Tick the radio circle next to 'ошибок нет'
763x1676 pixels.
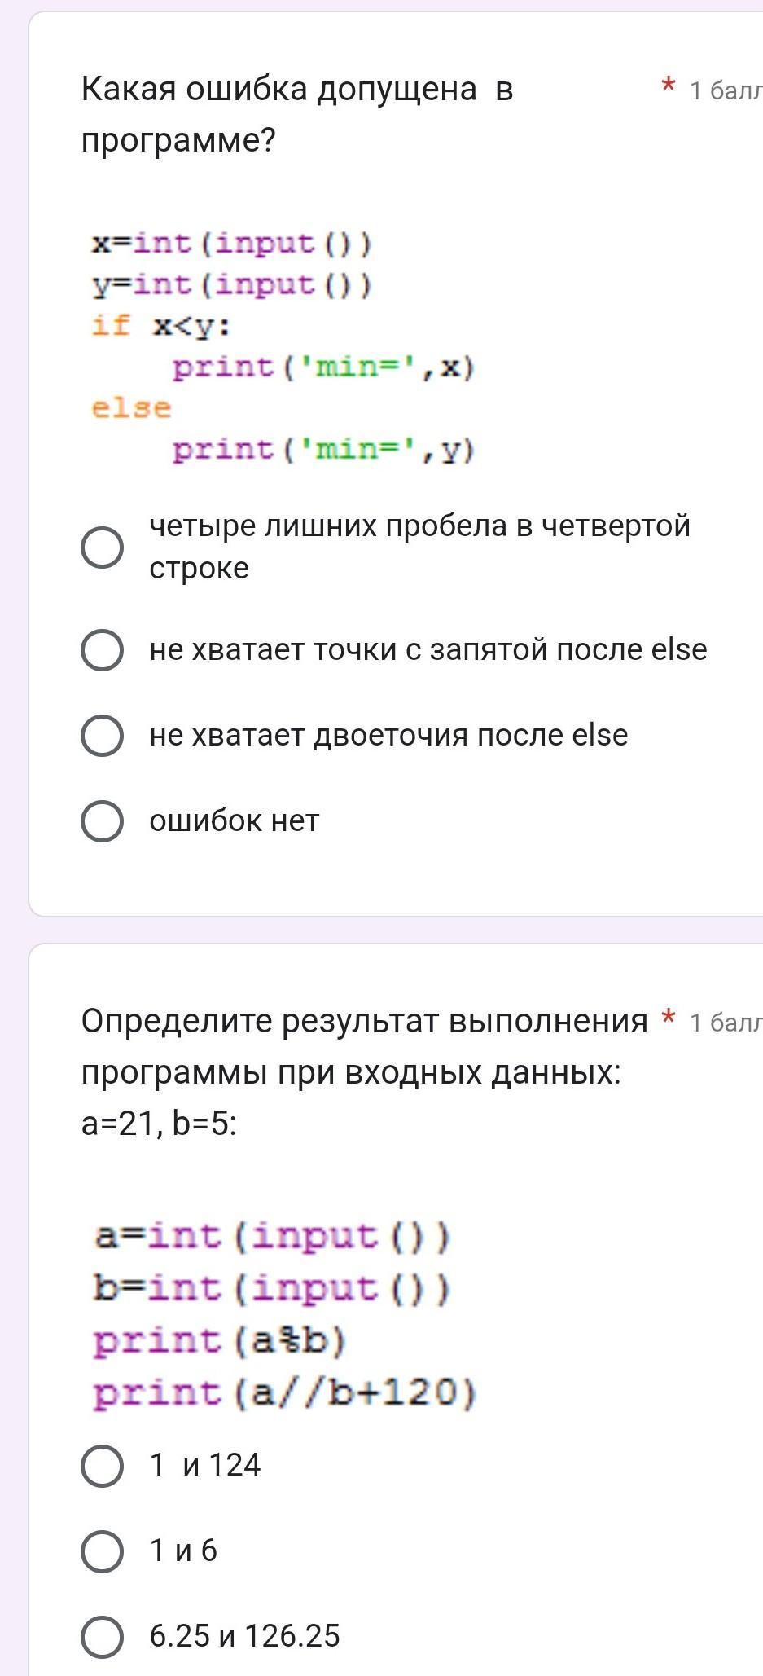(x=103, y=820)
